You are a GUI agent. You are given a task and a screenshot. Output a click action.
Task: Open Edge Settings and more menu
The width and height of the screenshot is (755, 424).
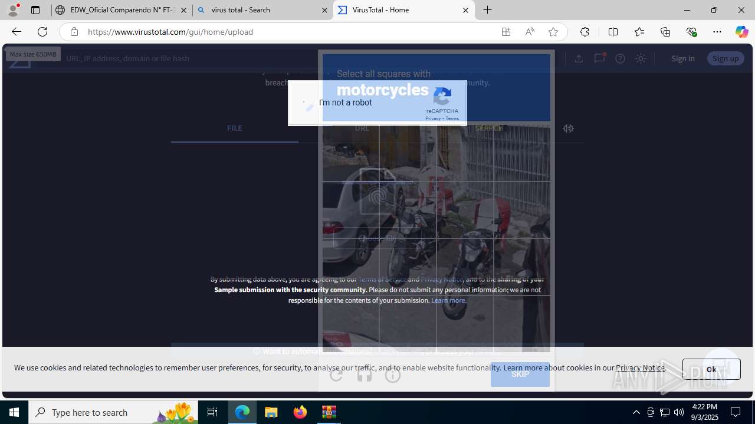coord(717,32)
